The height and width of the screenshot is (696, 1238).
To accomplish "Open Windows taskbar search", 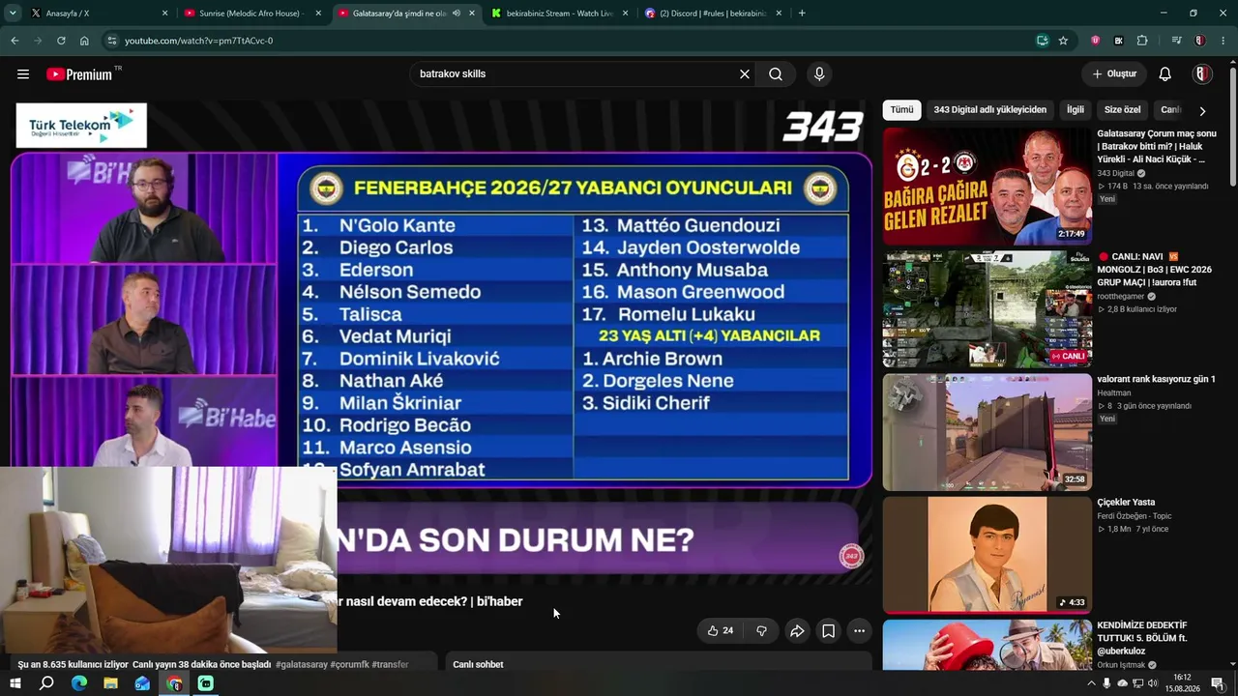I will [46, 683].
